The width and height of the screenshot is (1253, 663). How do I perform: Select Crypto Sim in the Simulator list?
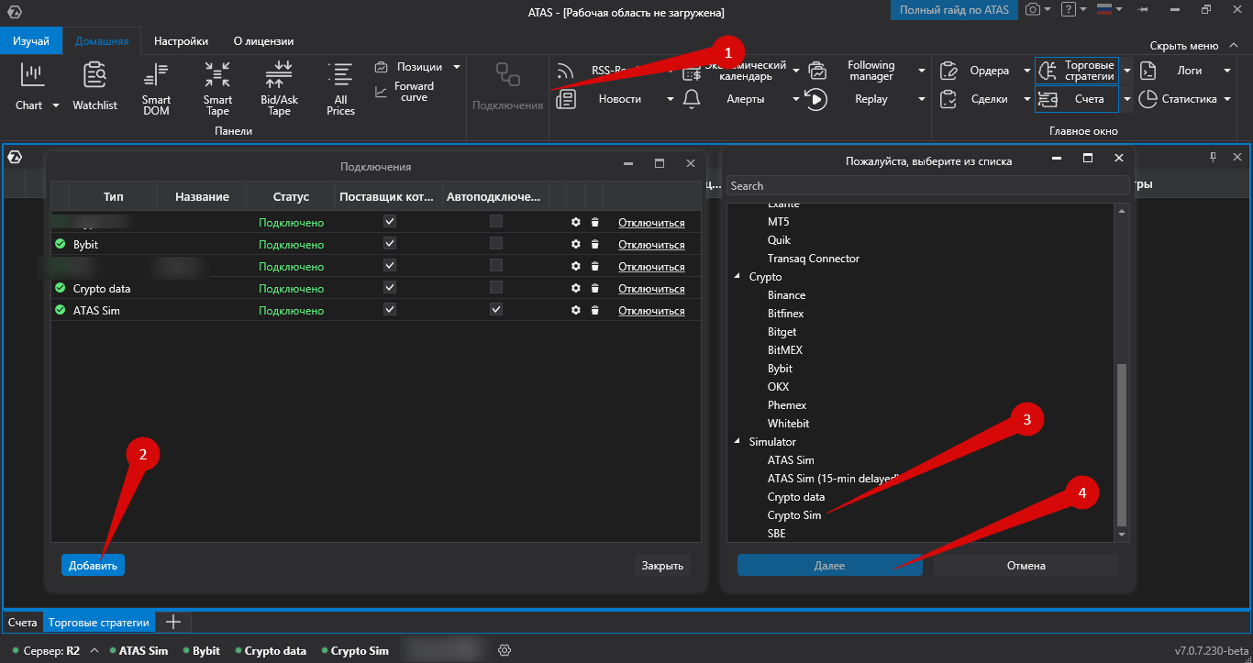[794, 515]
